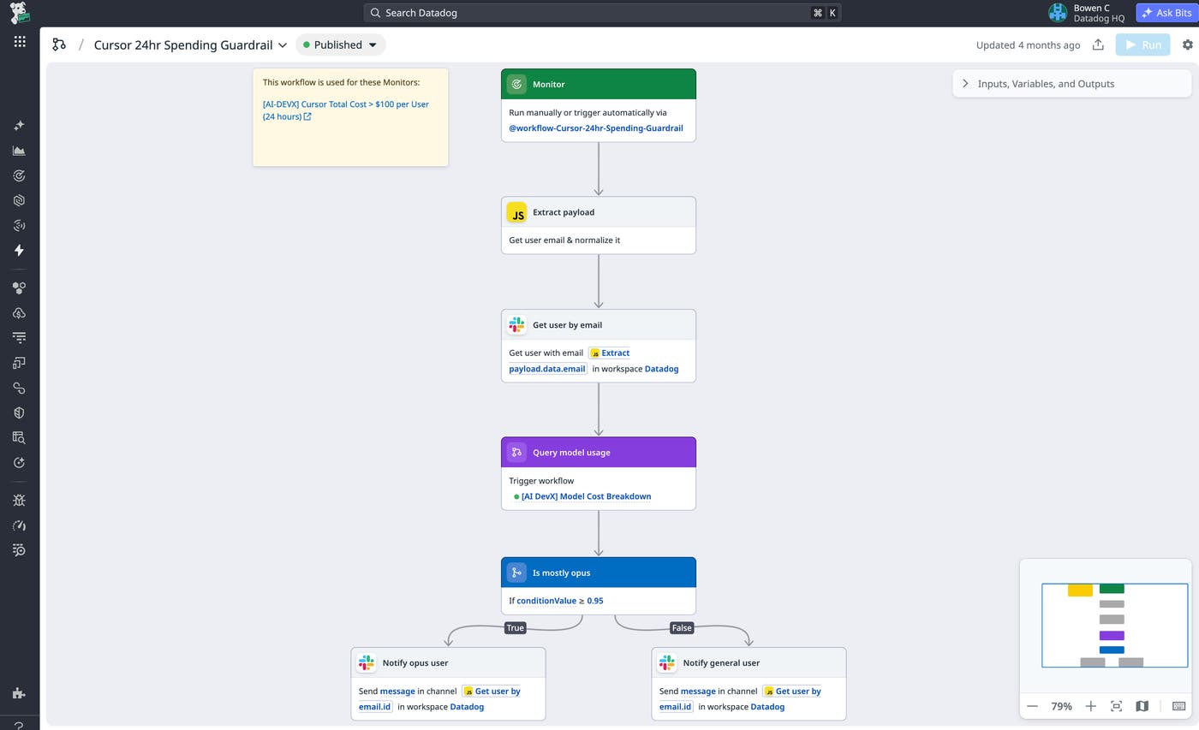Show keyboard shortcuts icon
This screenshot has width=1199, height=730.
(x=1178, y=706)
